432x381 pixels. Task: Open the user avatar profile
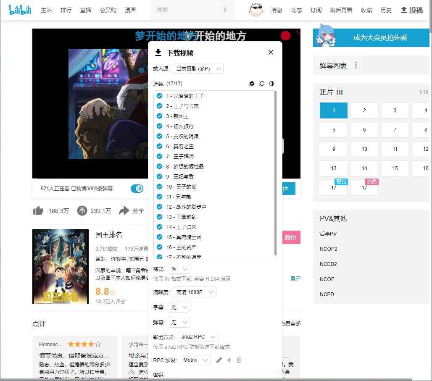pyautogui.click(x=256, y=10)
